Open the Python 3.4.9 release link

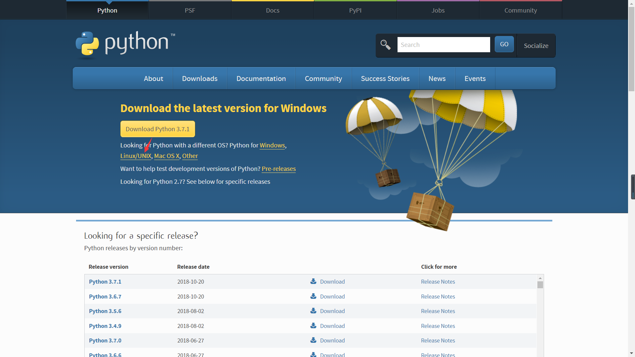105,326
